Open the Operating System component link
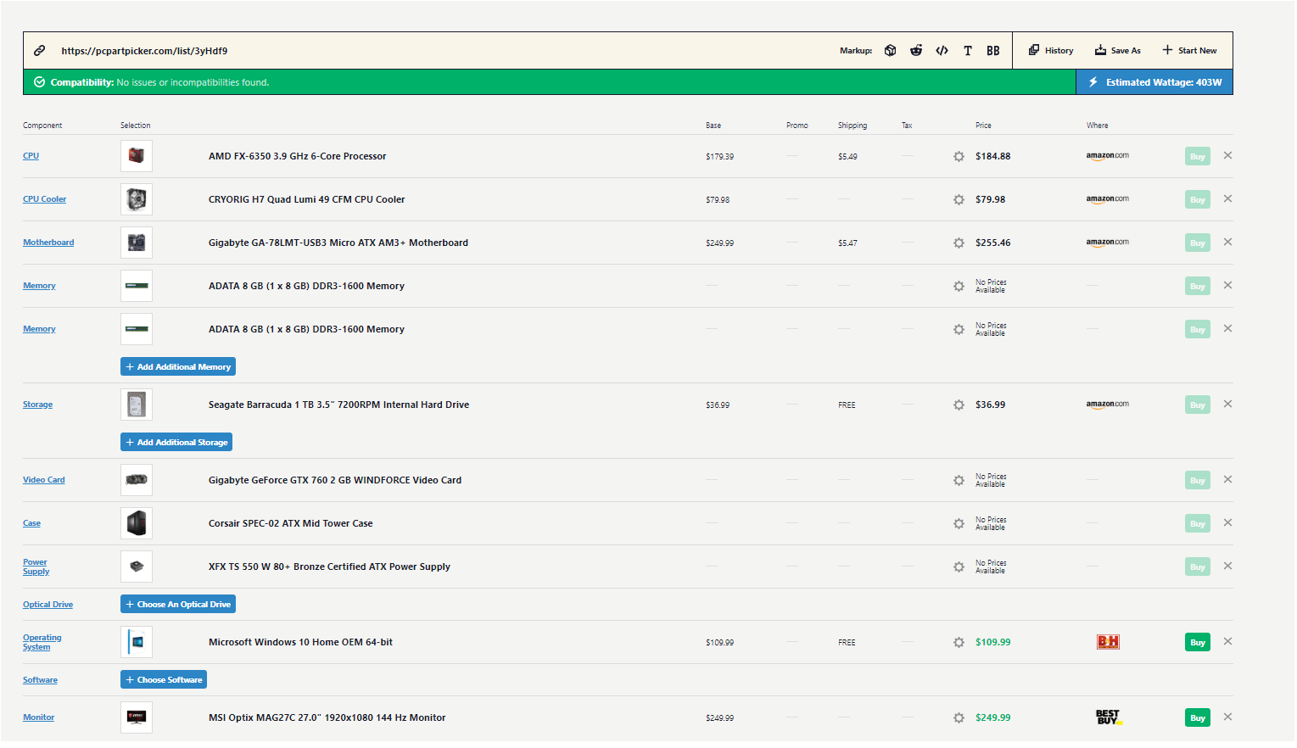 tap(42, 643)
